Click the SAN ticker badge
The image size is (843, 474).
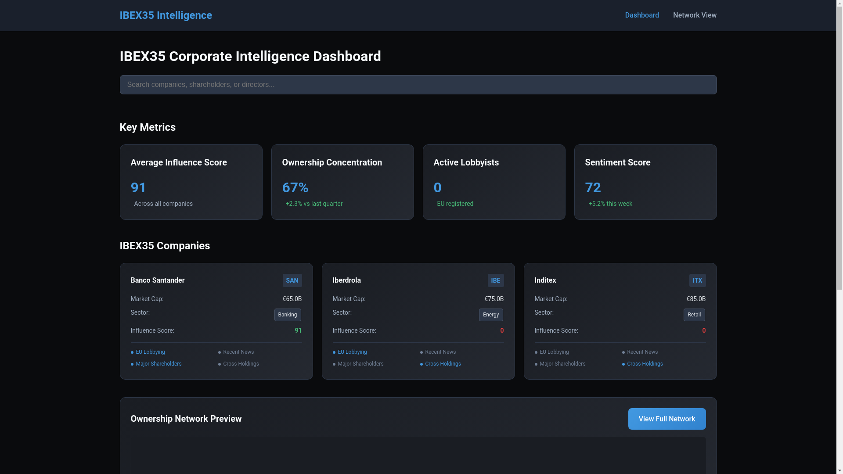(x=292, y=280)
